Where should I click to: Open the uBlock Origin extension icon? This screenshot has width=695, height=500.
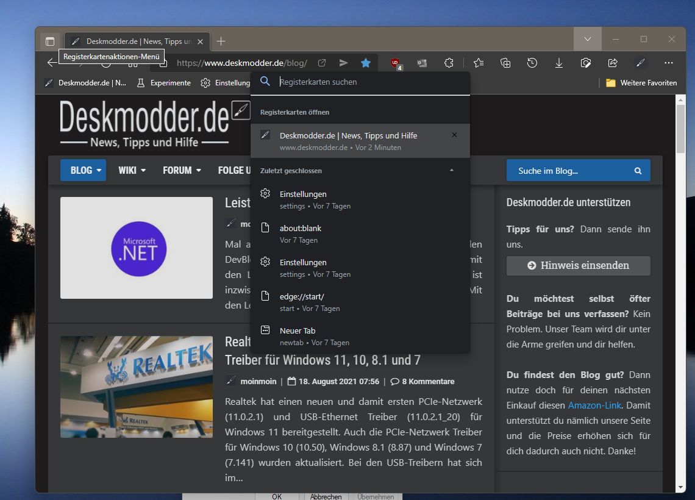coord(396,63)
